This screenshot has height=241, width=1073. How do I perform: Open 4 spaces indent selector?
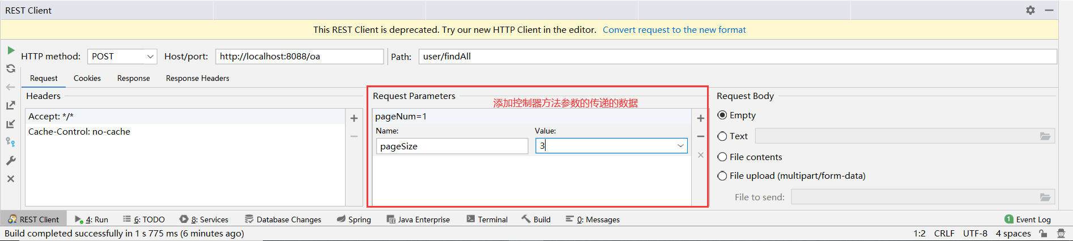pos(1014,234)
